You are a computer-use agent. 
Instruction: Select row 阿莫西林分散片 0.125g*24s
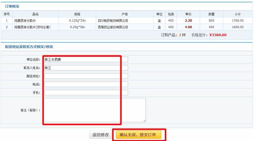point(127,21)
